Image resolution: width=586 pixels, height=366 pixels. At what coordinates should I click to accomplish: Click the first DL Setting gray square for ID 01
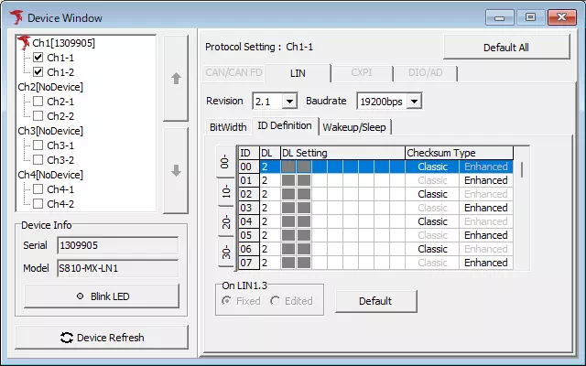[288, 181]
